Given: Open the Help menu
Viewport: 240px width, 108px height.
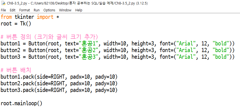Looking at the screenshot, I should [x=79, y=10].
